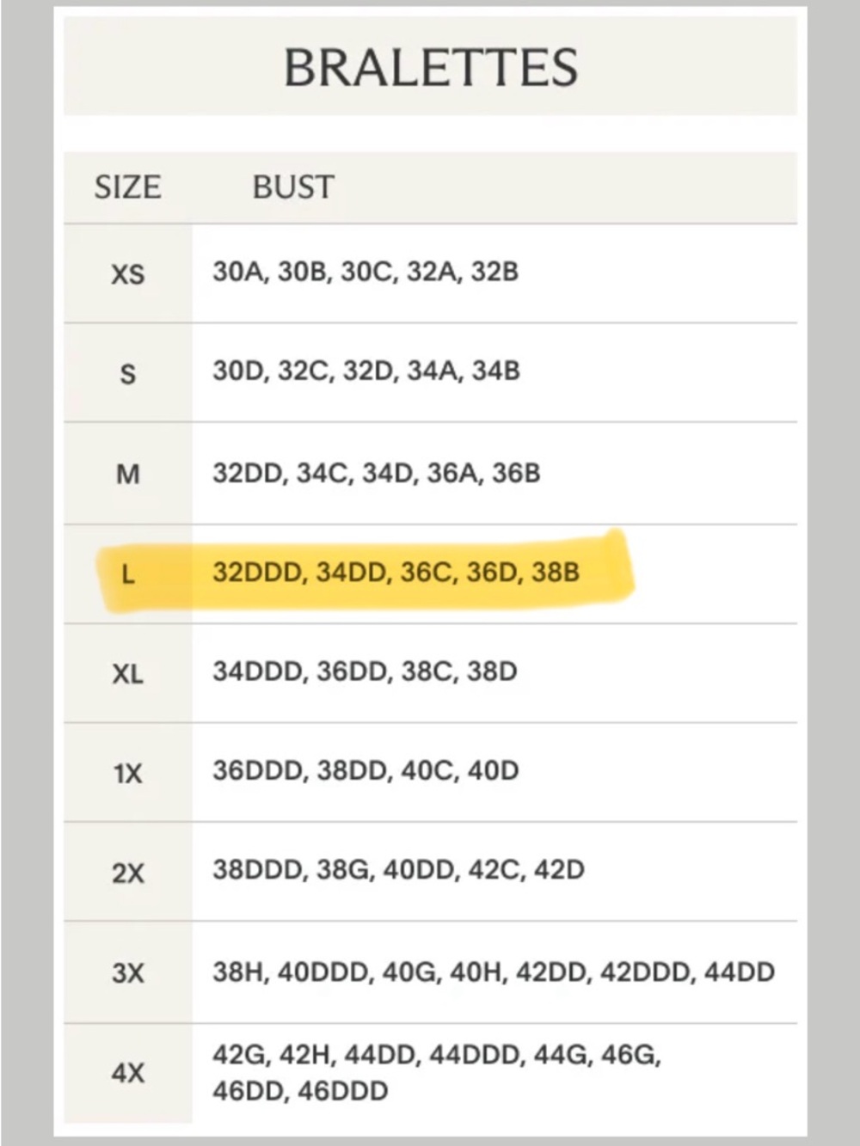Click the highlighted 32DDD, 34DD bust text
The height and width of the screenshot is (1146, 860).
(396, 573)
